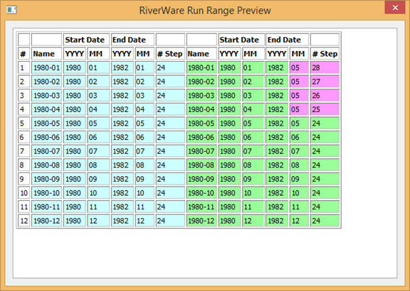Select the pink MM cell in row 3
Screen dimensions: 410x291
[299, 95]
